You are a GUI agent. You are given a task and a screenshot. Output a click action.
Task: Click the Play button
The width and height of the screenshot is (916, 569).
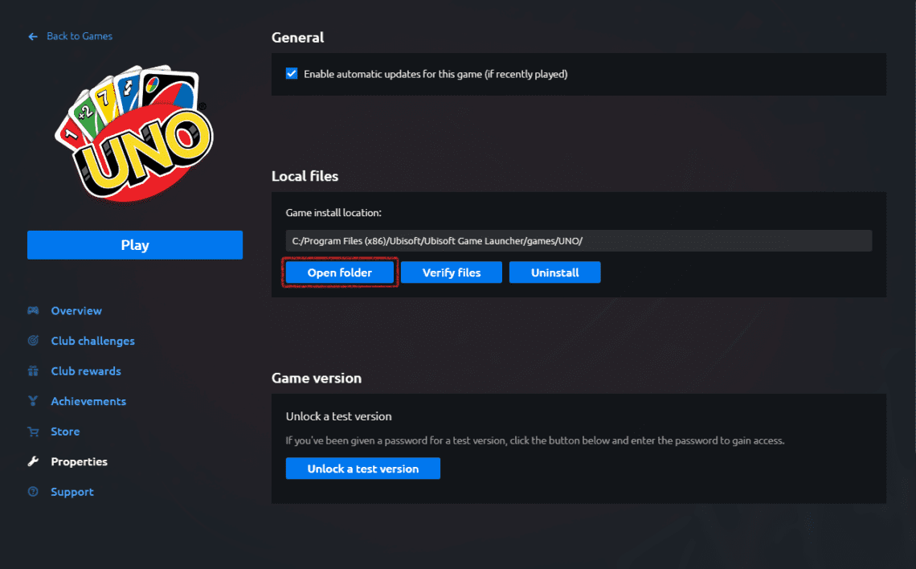(134, 244)
